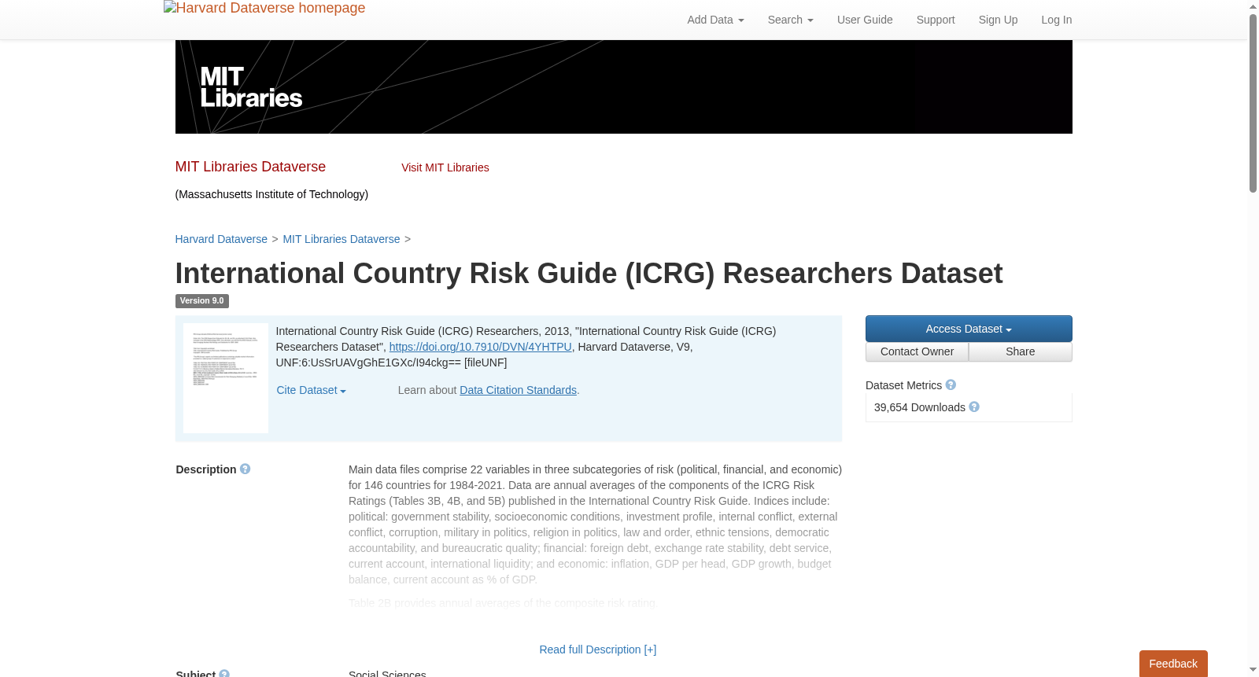Screen dimensions: 1259x677
Task: Click the Contact Owner button
Action: [917, 351]
